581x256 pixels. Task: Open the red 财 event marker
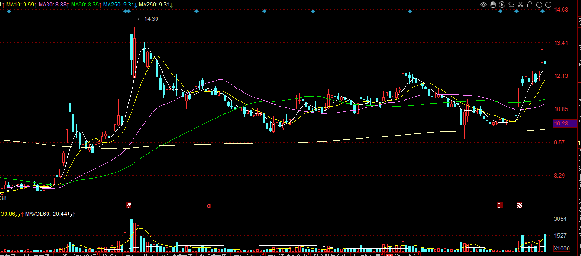[500, 205]
